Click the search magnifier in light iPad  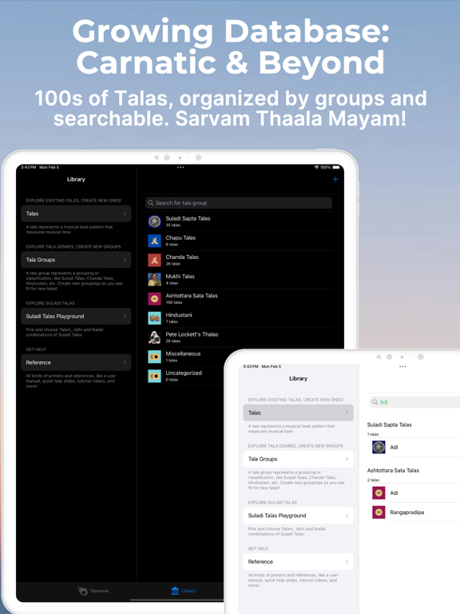tap(375, 402)
